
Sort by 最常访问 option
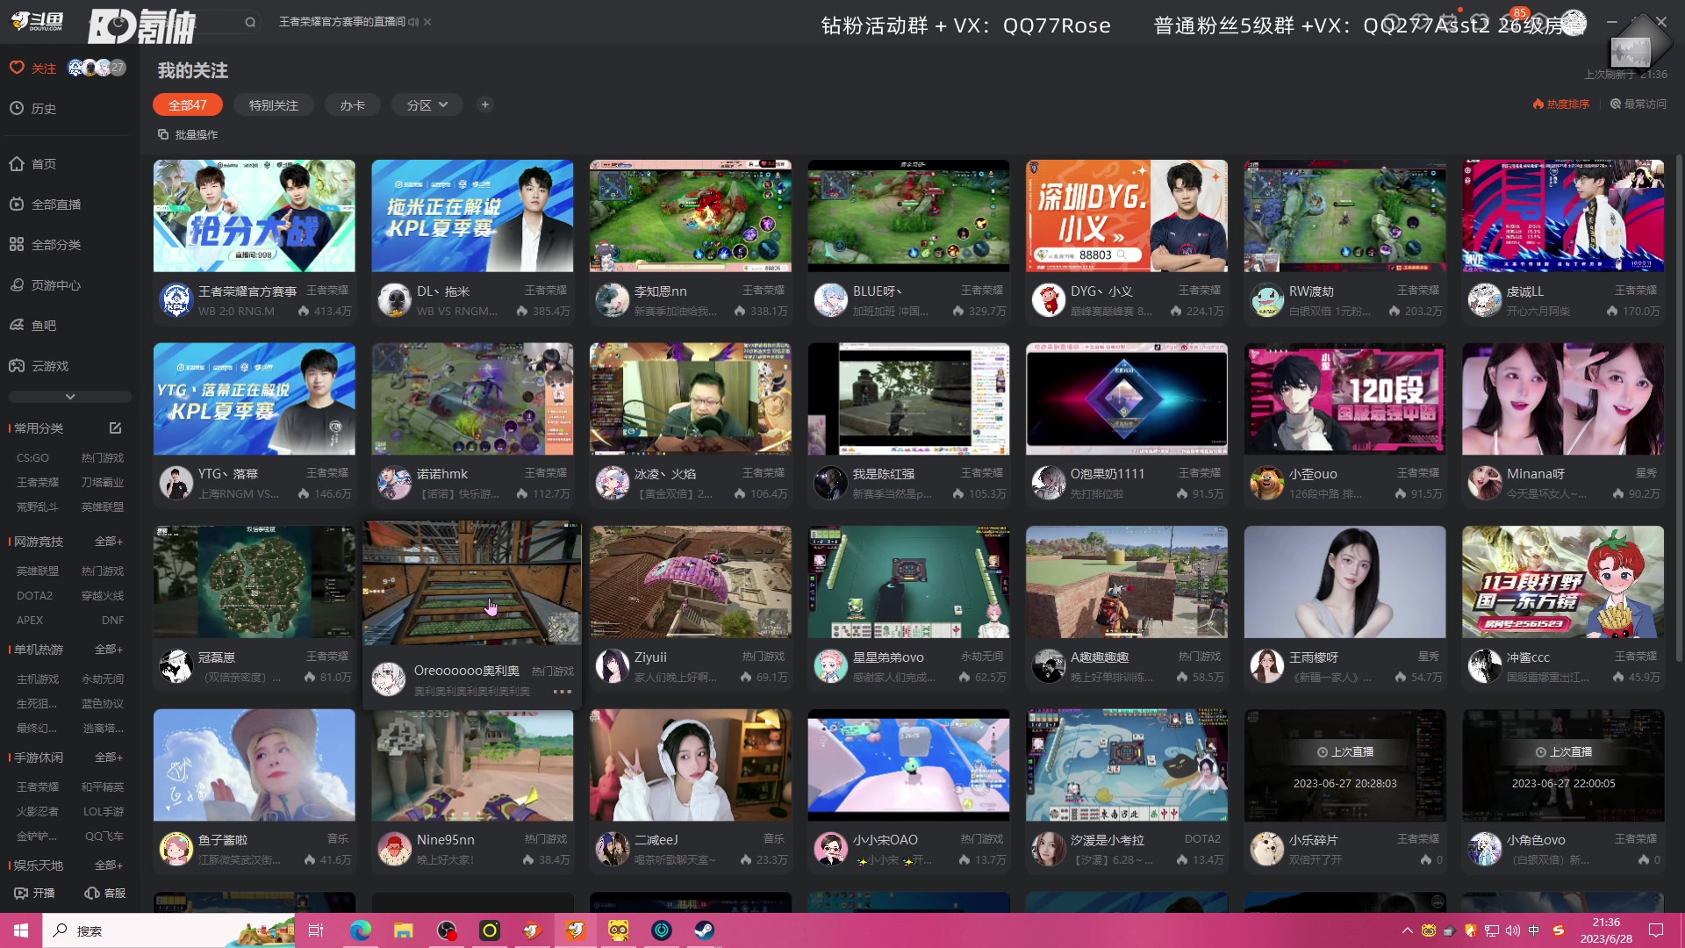point(1638,104)
